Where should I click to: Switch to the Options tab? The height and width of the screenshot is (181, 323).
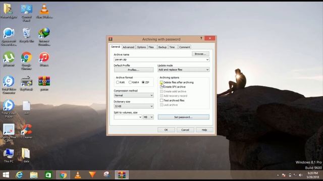pos(141,47)
